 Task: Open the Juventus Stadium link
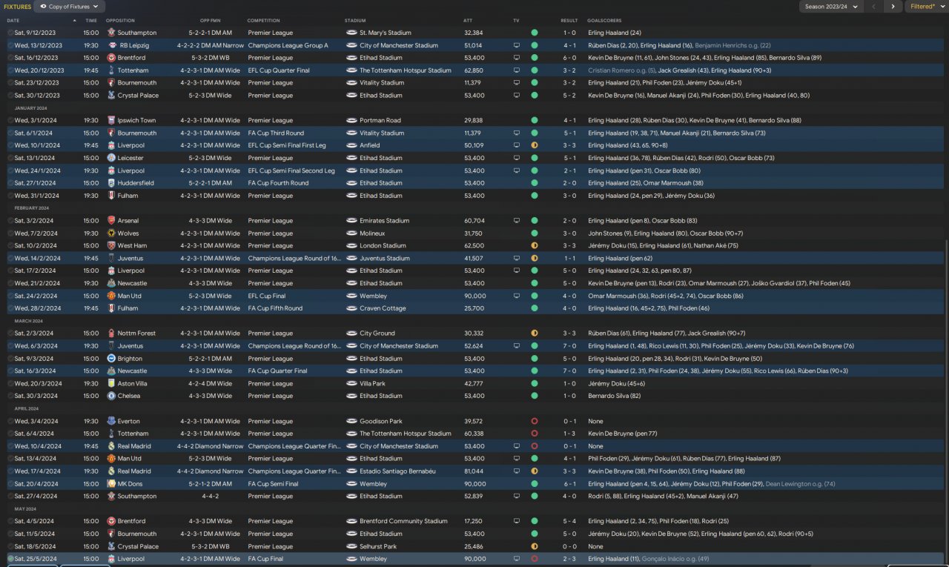coord(385,259)
